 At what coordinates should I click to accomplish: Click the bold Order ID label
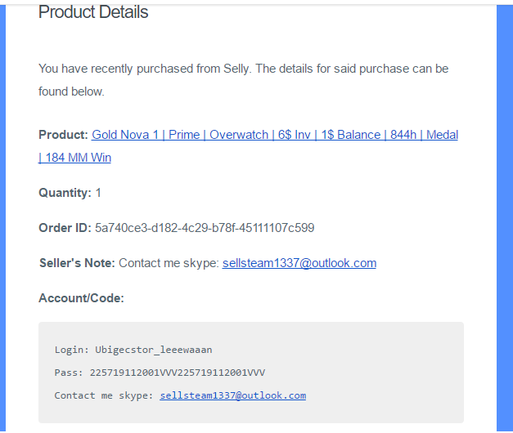click(x=65, y=228)
